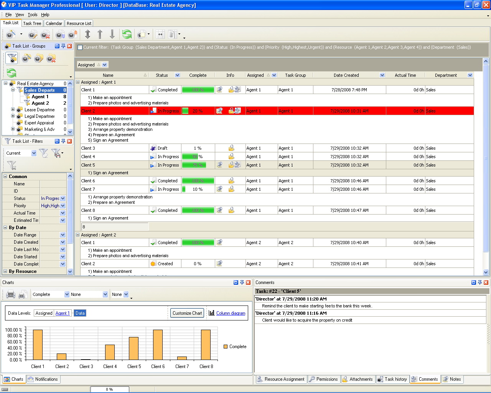Click the New Task toolbar icon
Image resolution: width=491 pixels, height=393 pixels.
(11, 35)
